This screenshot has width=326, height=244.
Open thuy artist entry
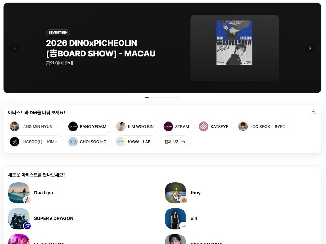(241, 193)
